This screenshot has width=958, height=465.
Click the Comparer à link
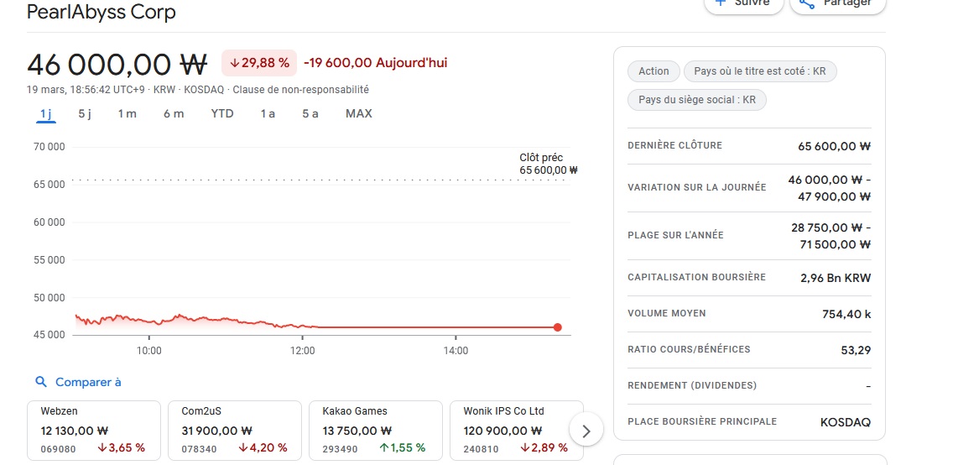coord(88,382)
